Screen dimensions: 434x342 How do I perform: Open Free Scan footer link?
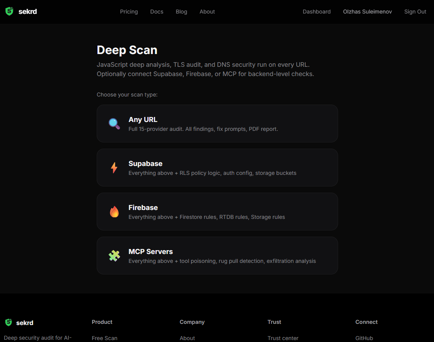tap(104, 338)
